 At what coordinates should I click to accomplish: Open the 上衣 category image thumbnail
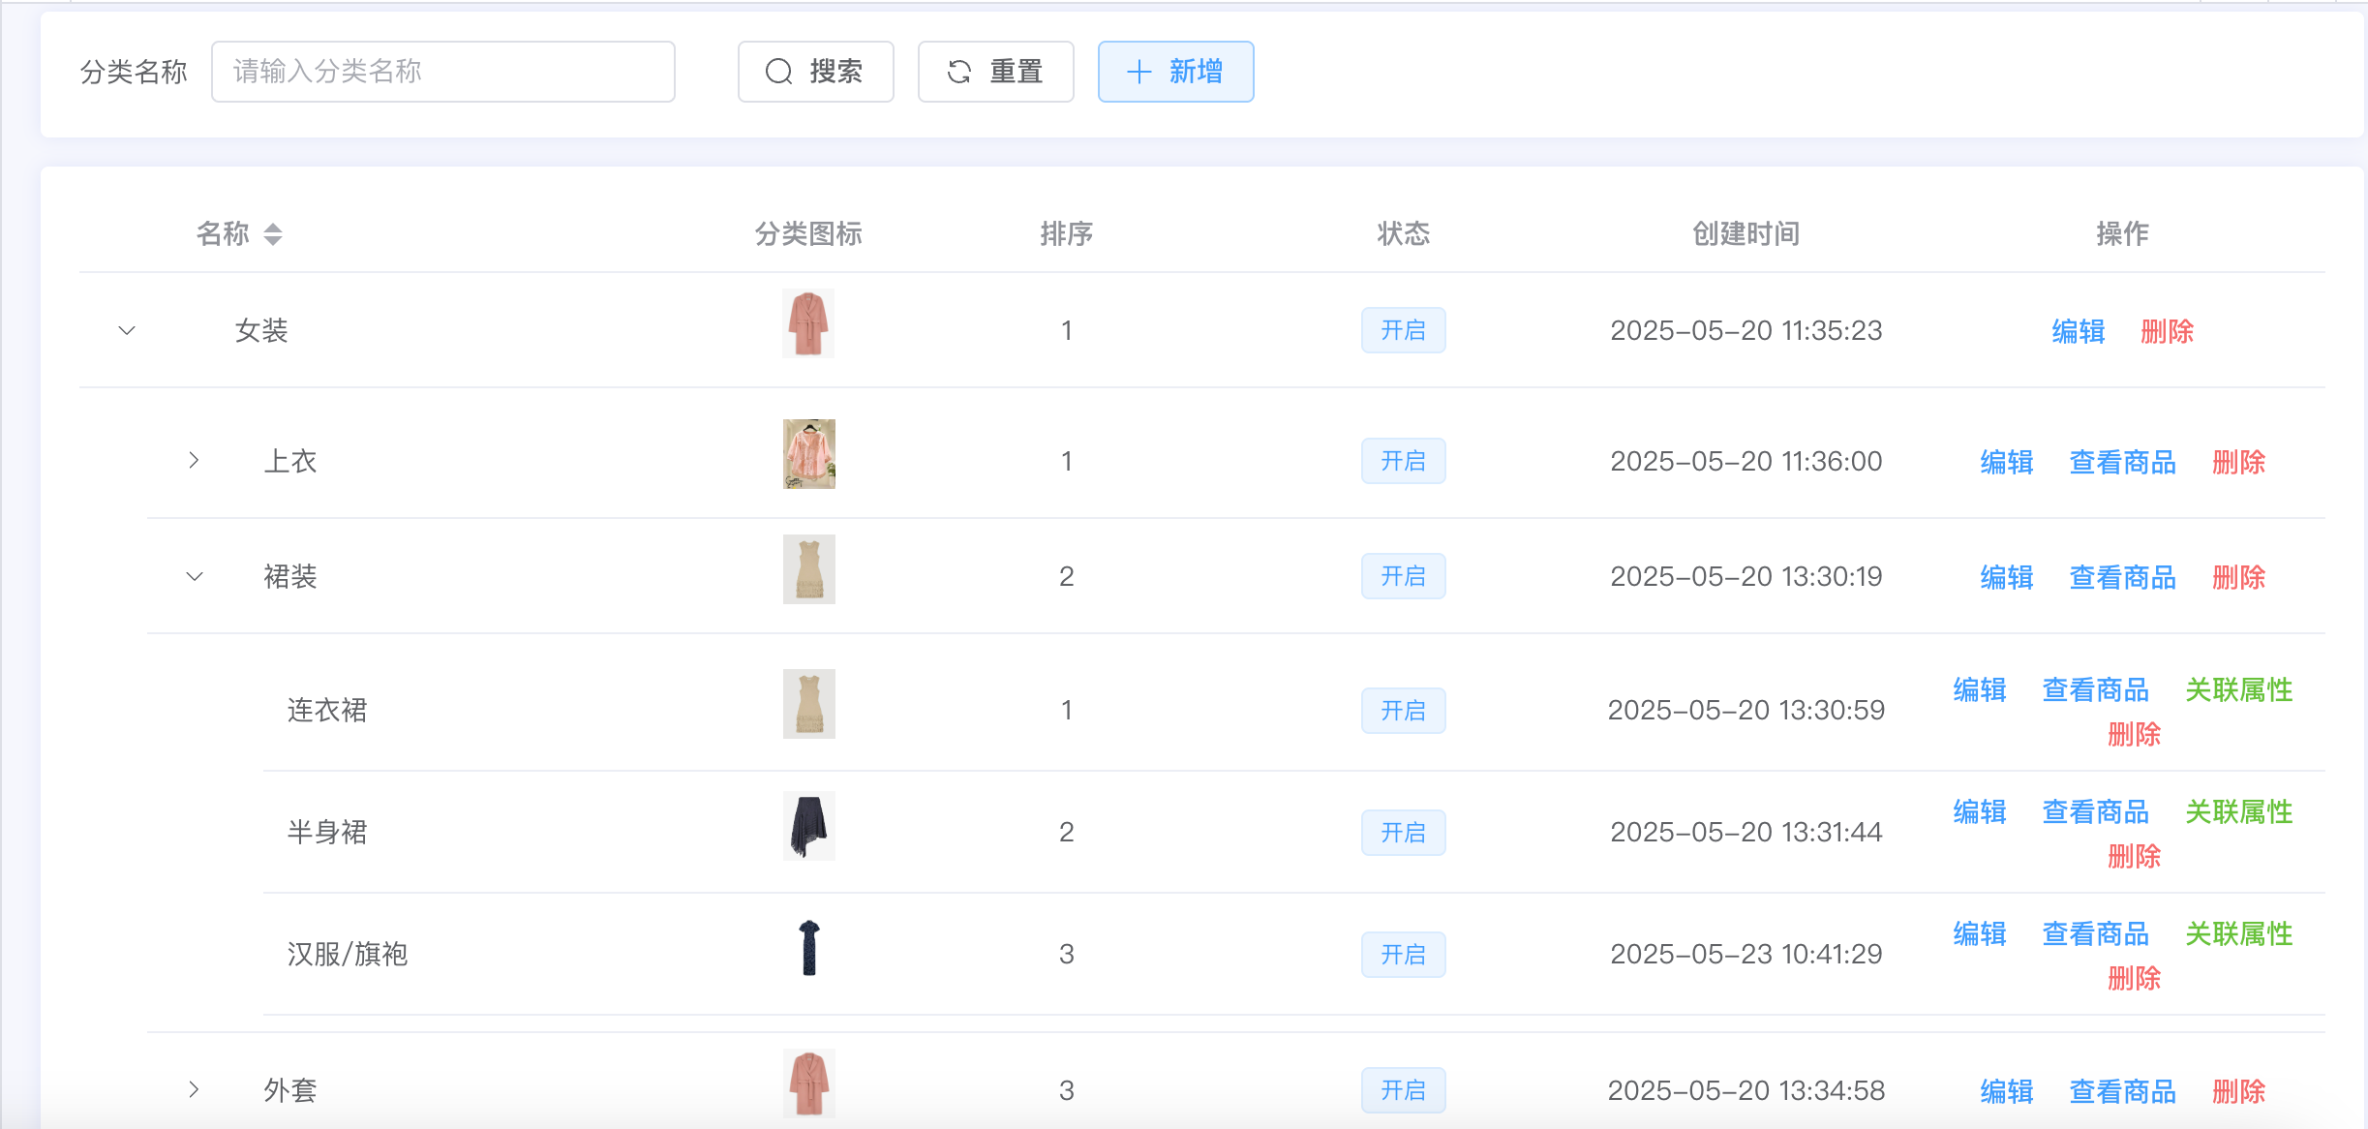click(x=808, y=454)
